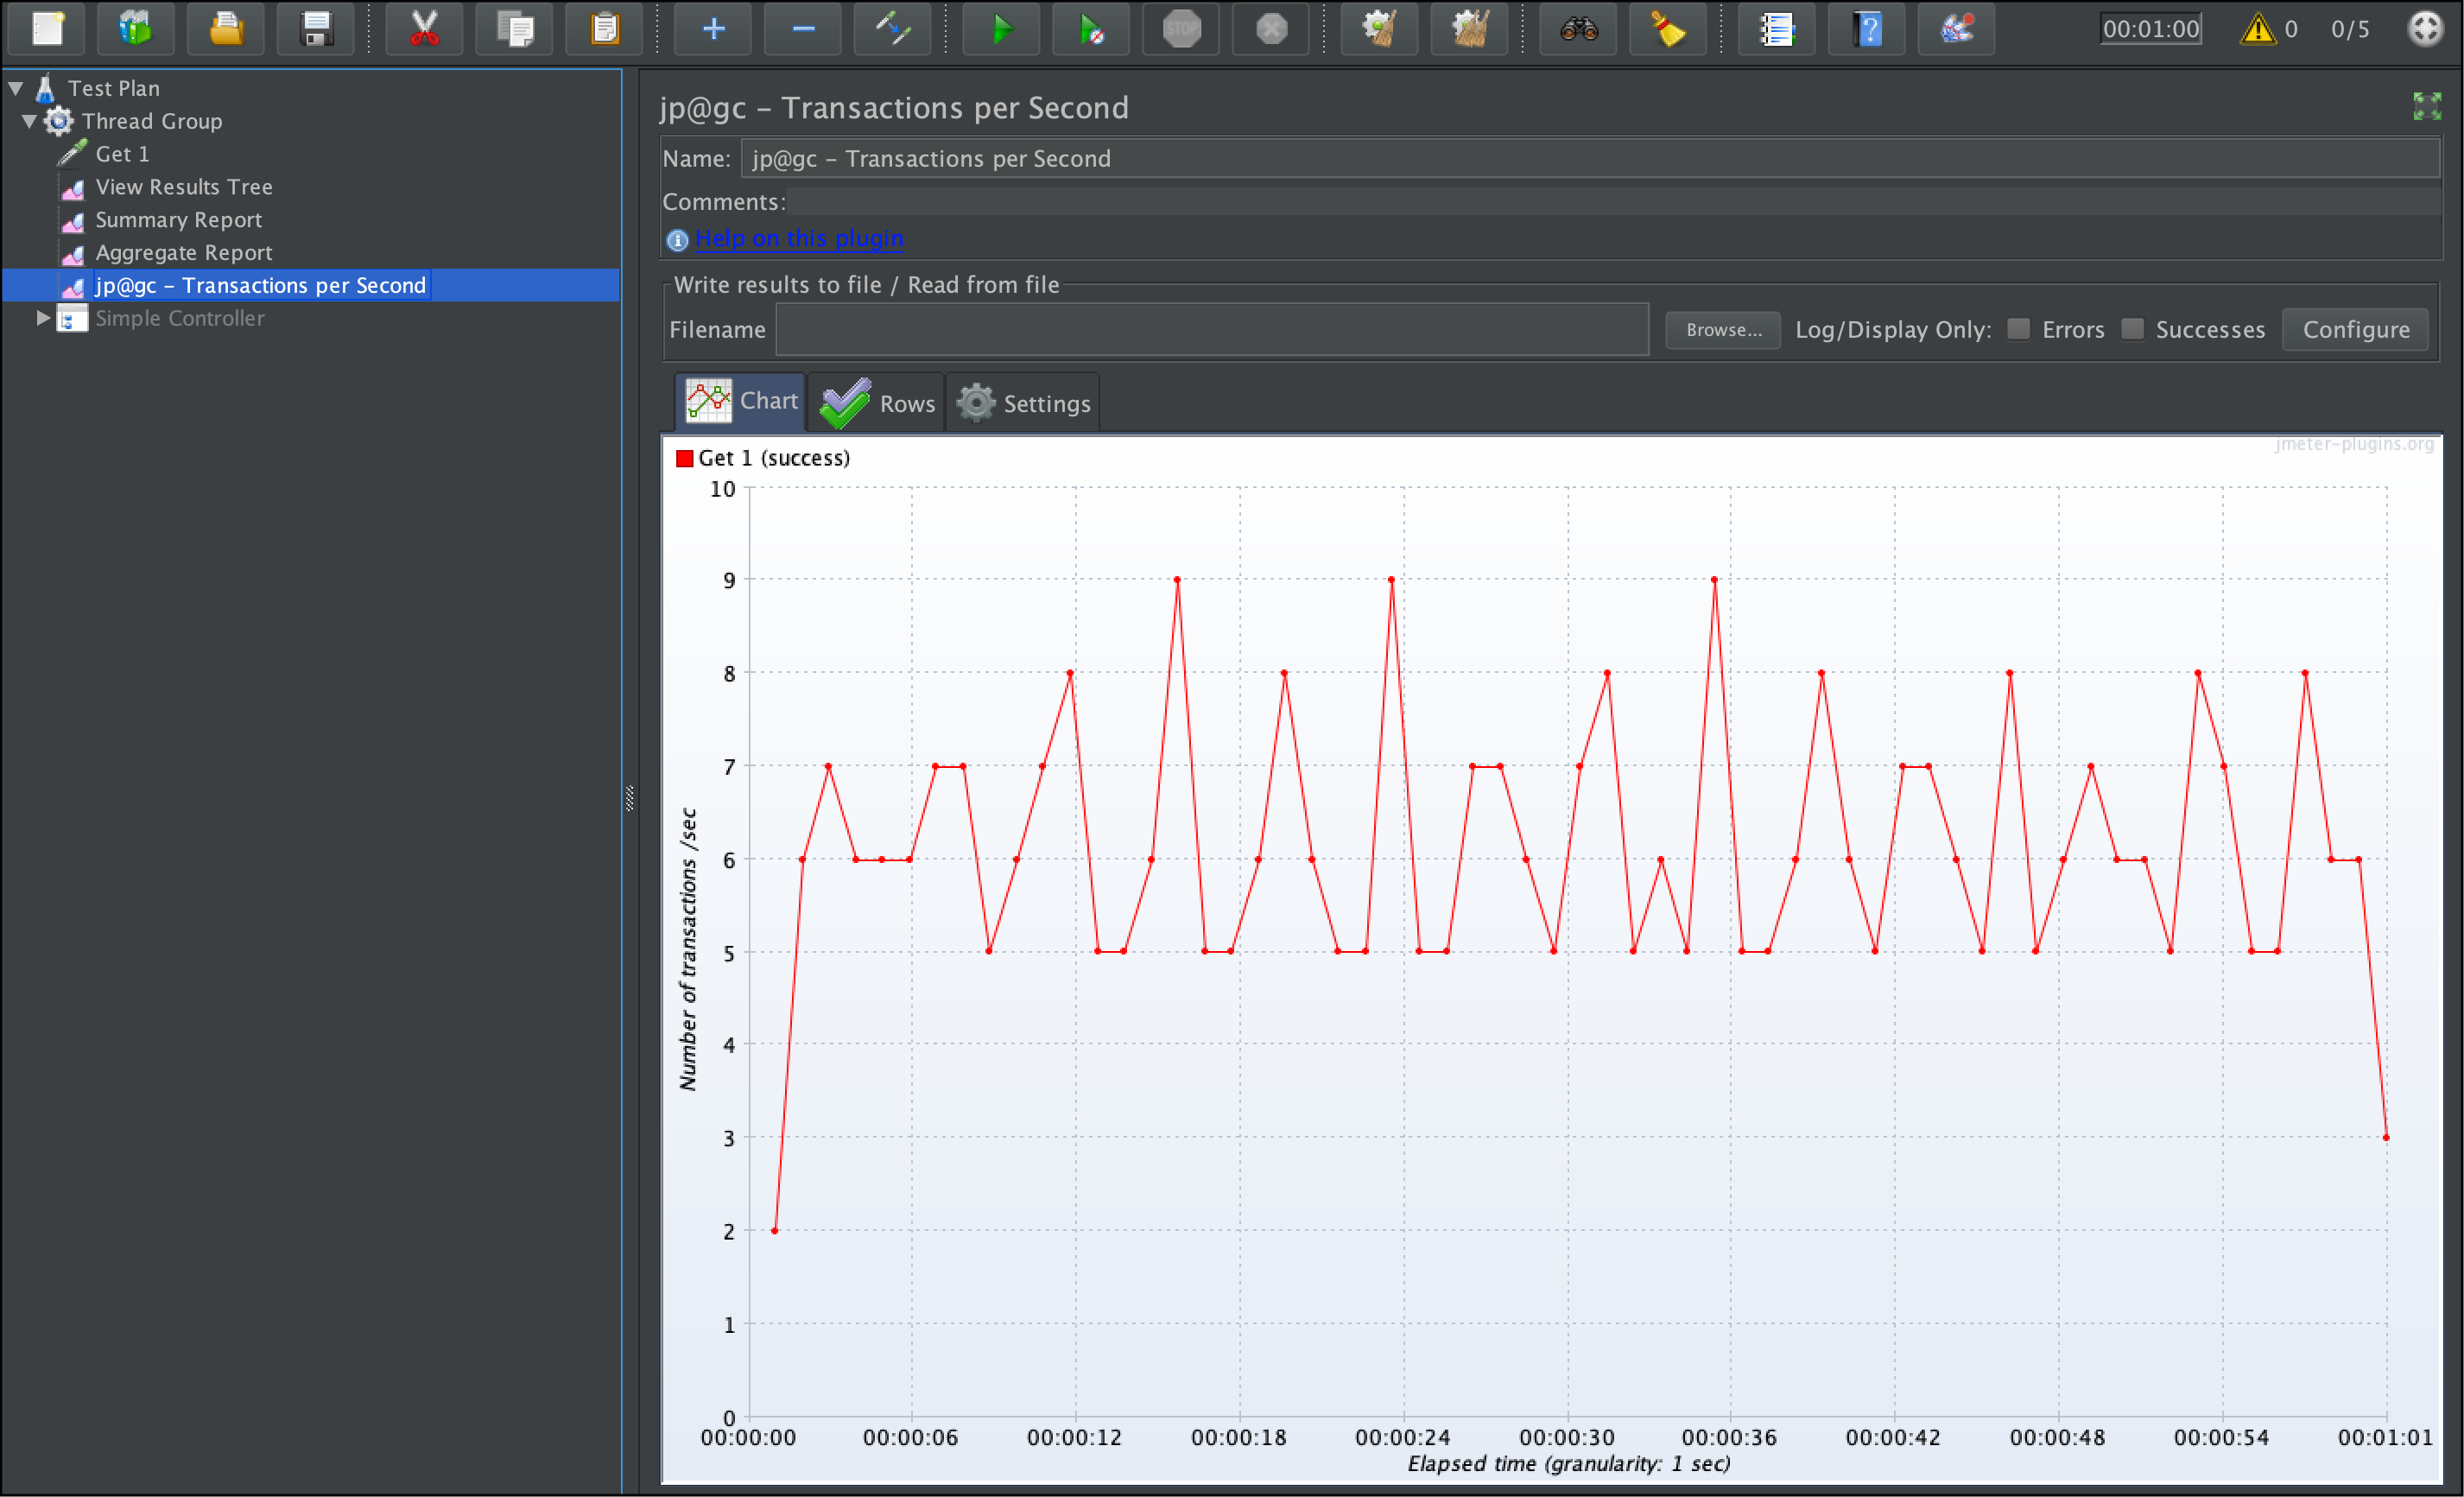Switch to the Settings tab
This screenshot has width=2464, height=1497.
coord(1023,403)
